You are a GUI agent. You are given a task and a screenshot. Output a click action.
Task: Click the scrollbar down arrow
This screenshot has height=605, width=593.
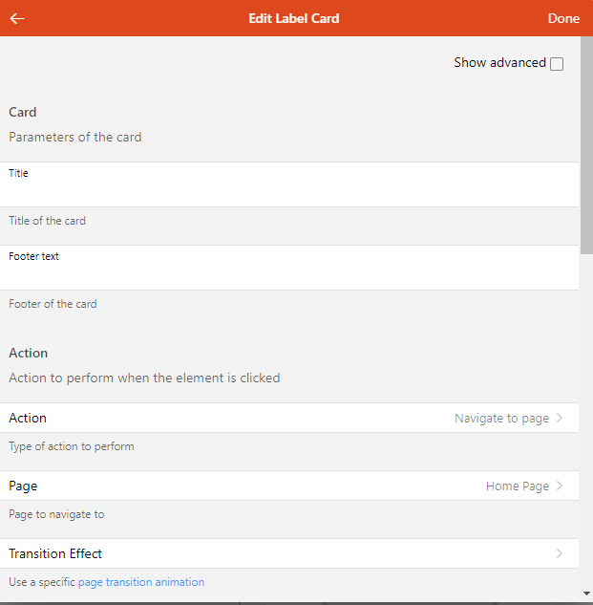coord(586,594)
